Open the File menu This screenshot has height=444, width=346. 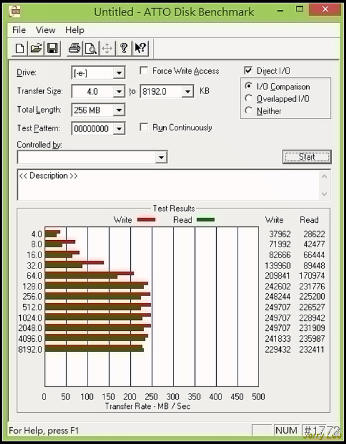point(19,30)
